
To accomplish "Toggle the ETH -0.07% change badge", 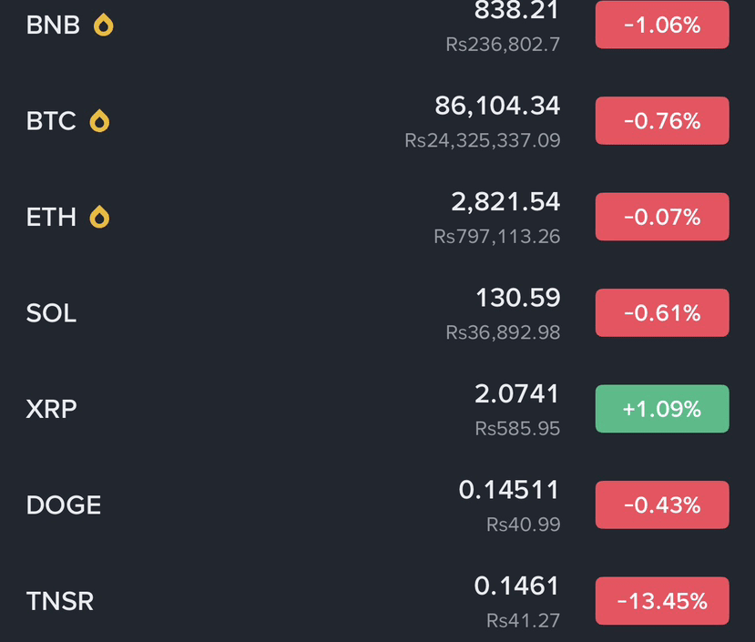I will (x=662, y=217).
